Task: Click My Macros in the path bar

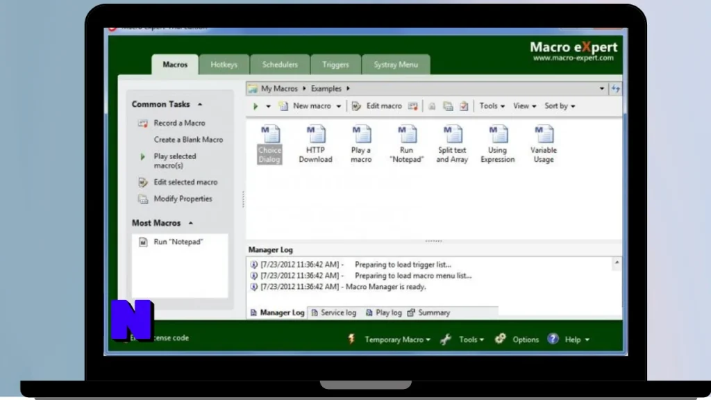Action: 279,89
